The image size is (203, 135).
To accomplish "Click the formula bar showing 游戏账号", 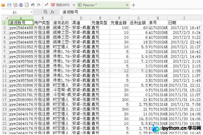I will pos(131,12).
